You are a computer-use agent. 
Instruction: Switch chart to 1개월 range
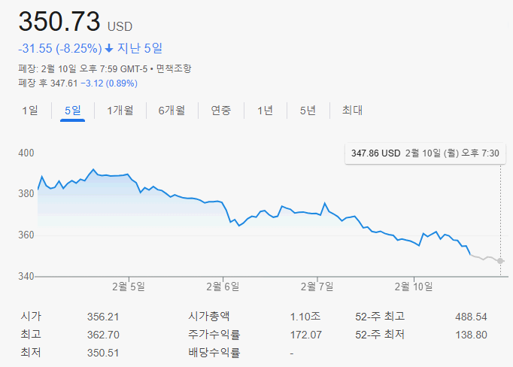point(120,111)
